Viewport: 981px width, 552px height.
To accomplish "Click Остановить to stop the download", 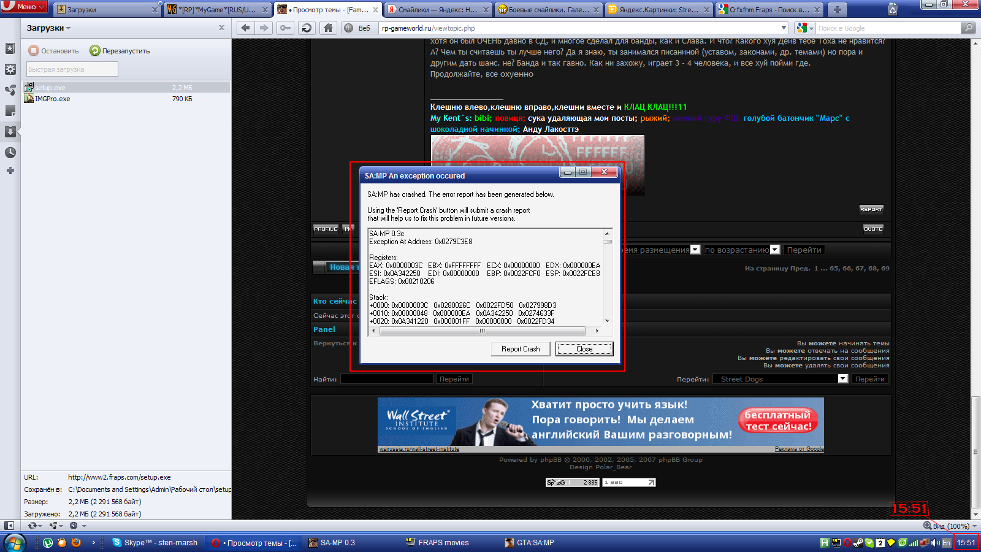I will (x=54, y=51).
